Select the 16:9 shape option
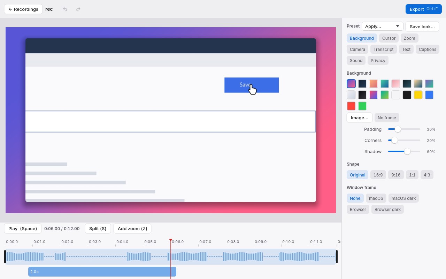The image size is (446, 279). [378, 175]
